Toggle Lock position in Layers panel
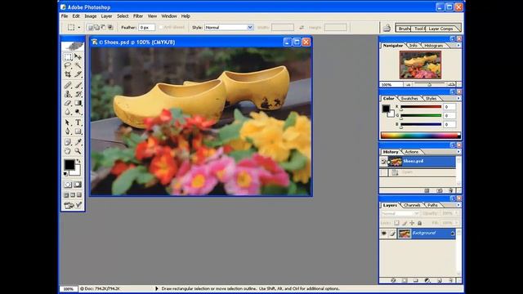Image resolution: width=523 pixels, height=294 pixels. tap(412, 223)
